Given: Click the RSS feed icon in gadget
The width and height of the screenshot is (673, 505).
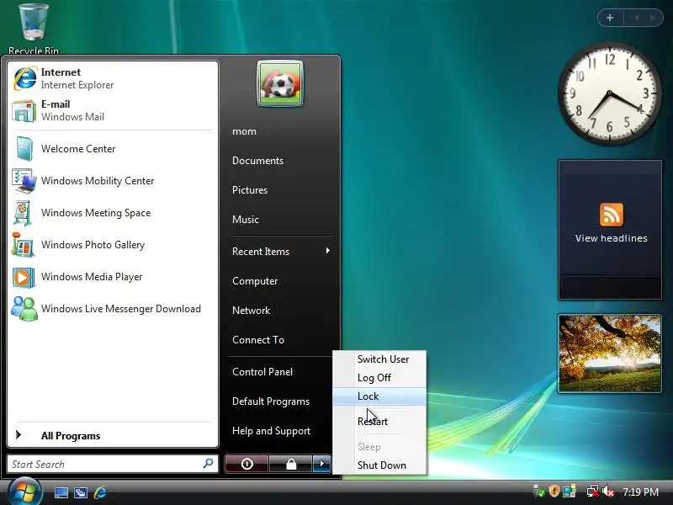Looking at the screenshot, I should coord(612,215).
